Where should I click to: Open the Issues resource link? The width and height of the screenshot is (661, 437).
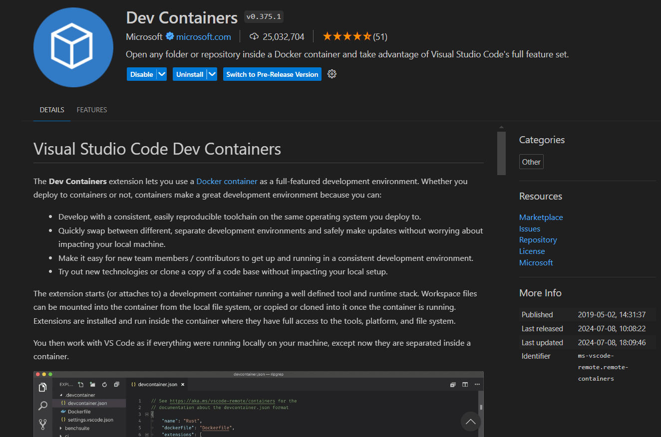point(529,228)
